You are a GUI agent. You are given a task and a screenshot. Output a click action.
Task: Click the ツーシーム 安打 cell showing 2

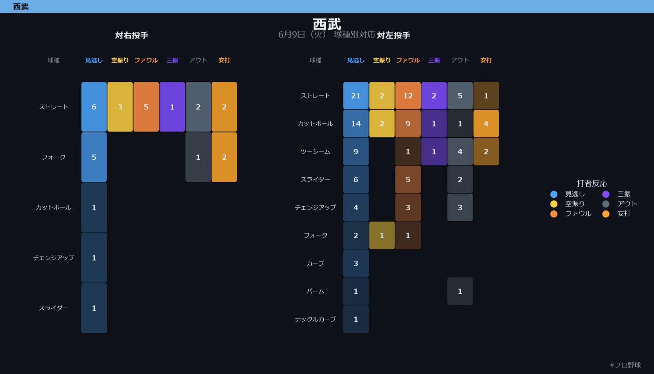pyautogui.click(x=486, y=151)
